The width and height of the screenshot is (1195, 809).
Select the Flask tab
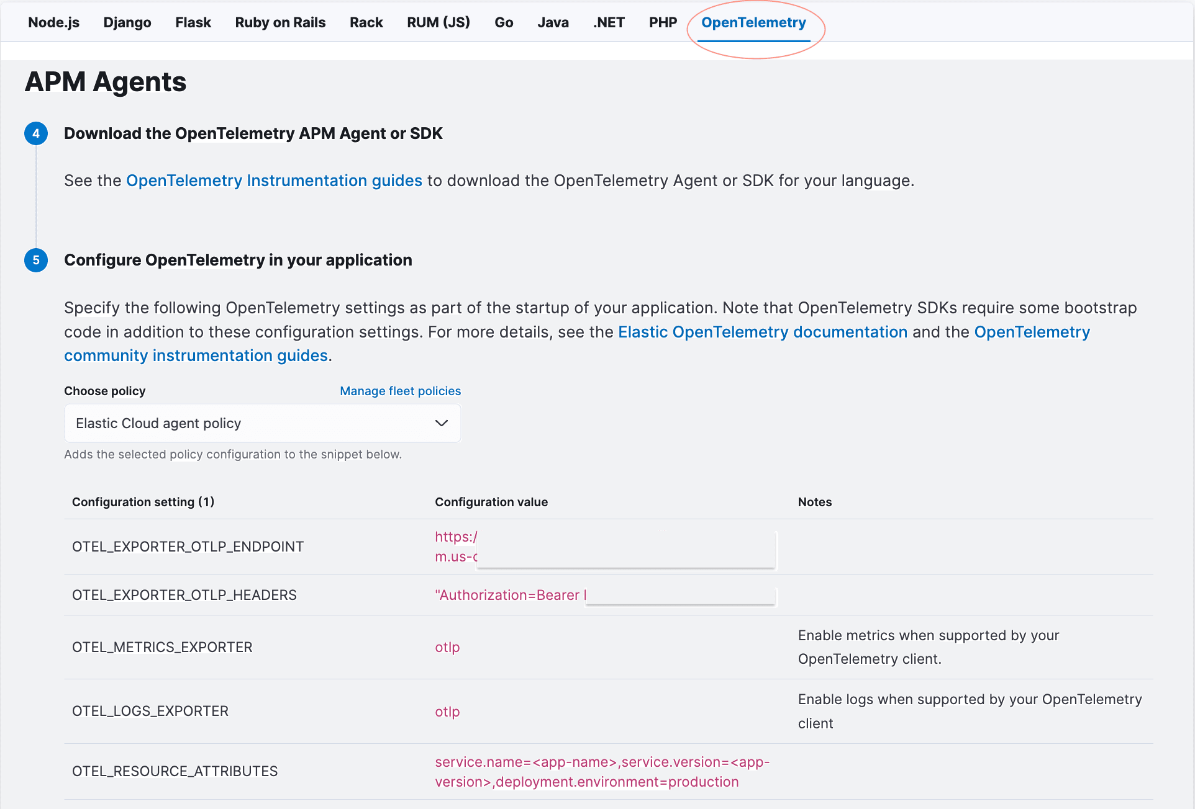coord(193,22)
